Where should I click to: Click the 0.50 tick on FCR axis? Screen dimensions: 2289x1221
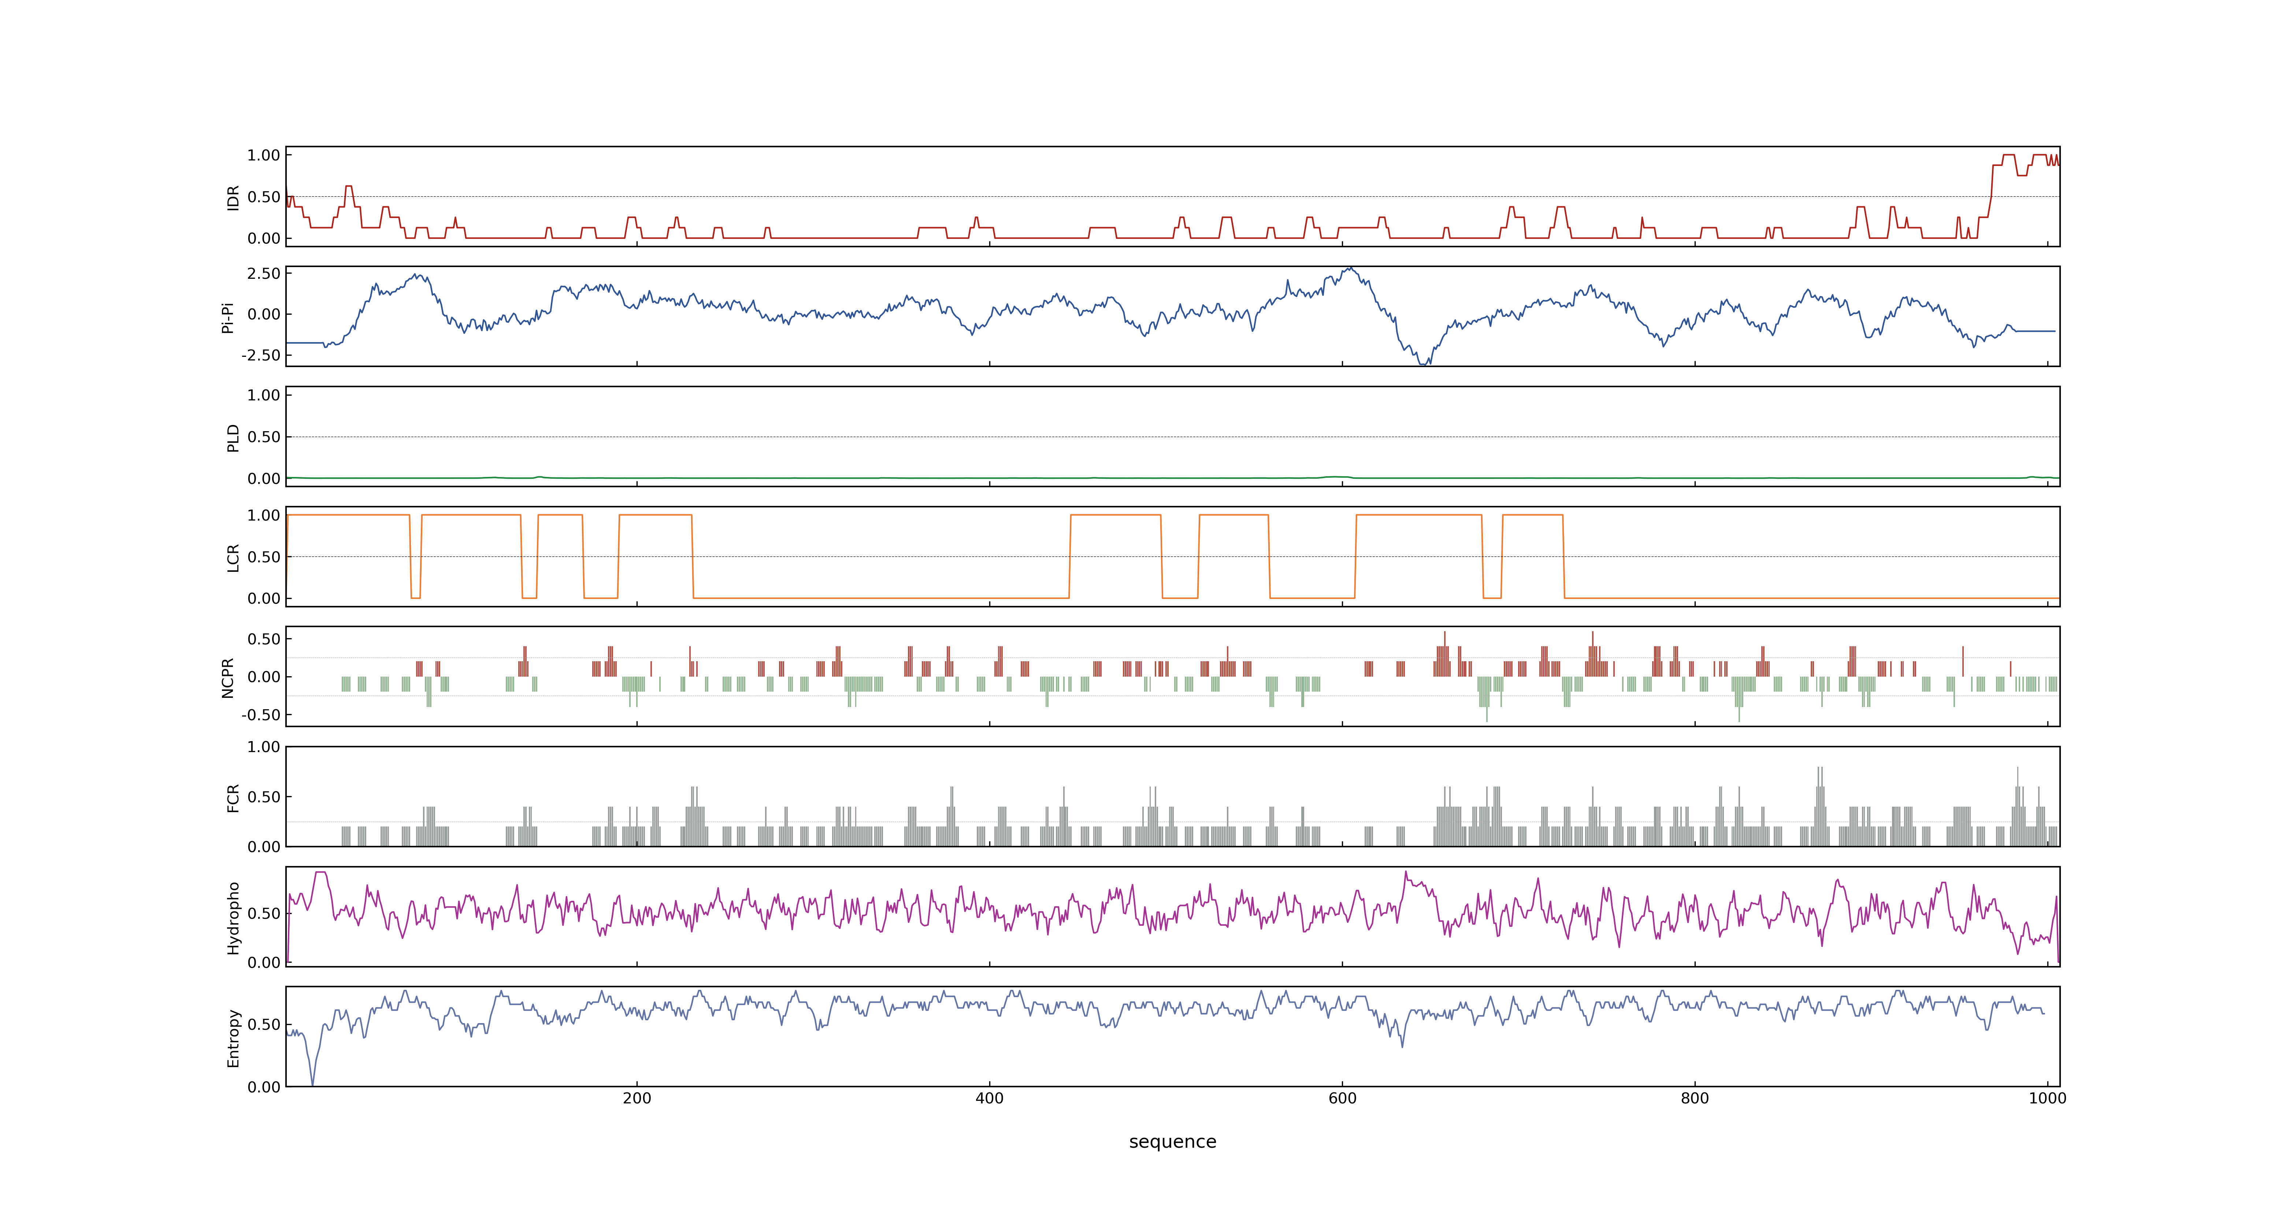click(x=264, y=797)
